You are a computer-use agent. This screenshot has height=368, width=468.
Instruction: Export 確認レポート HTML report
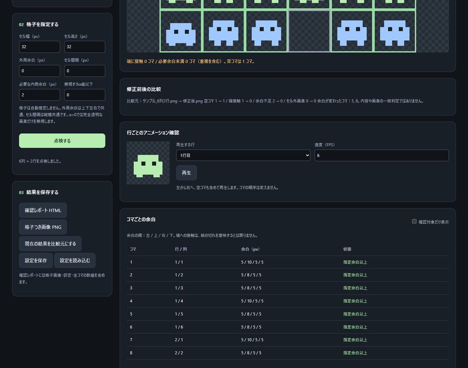click(x=43, y=210)
